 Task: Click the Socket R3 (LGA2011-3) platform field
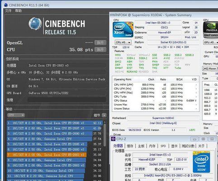click(x=173, y=42)
